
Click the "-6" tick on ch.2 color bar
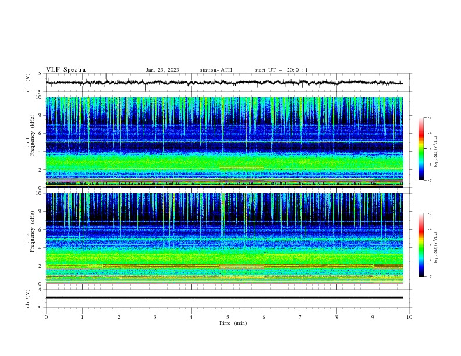tap(429, 261)
